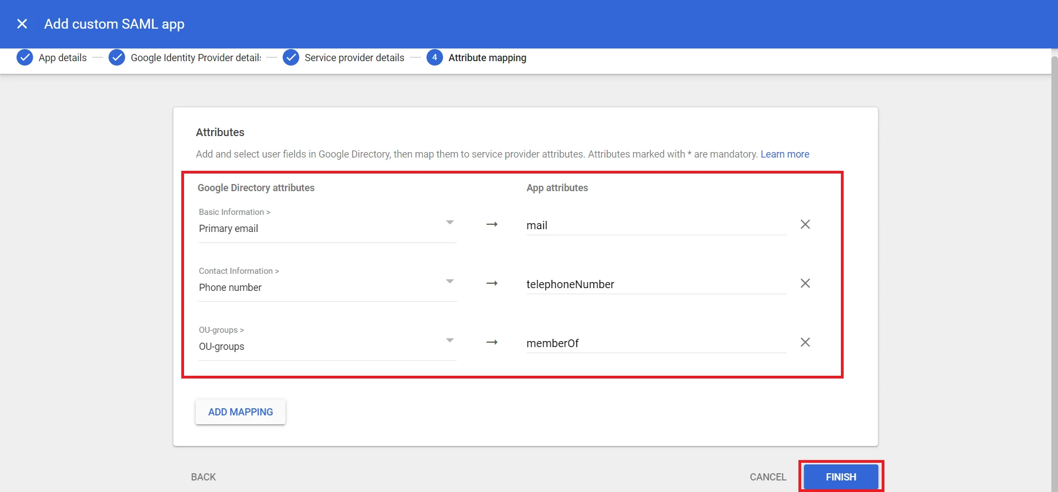Close the Add custom SAML app dialog
1058x492 pixels.
[22, 24]
